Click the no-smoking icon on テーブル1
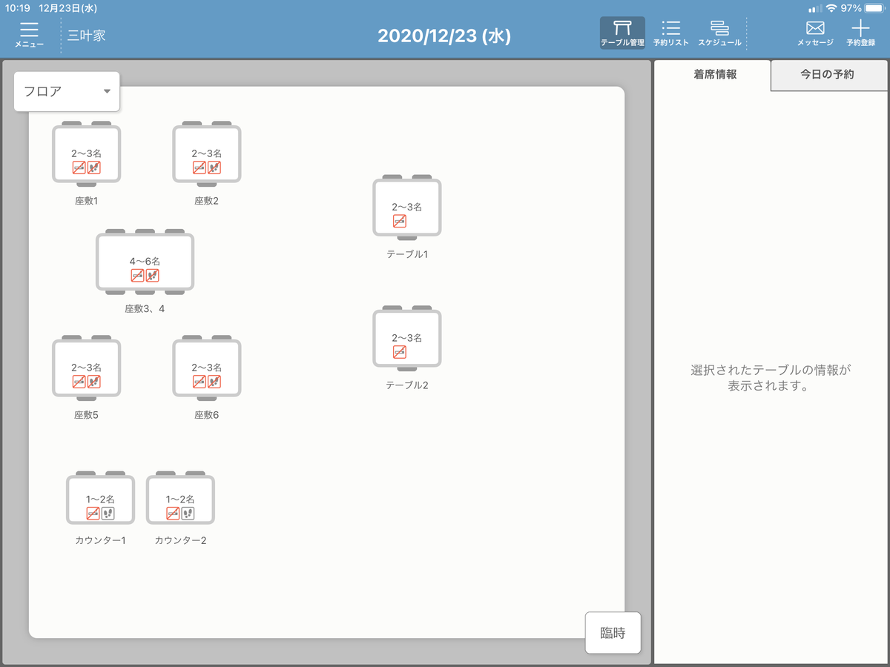Viewport: 890px width, 667px height. pyautogui.click(x=399, y=221)
